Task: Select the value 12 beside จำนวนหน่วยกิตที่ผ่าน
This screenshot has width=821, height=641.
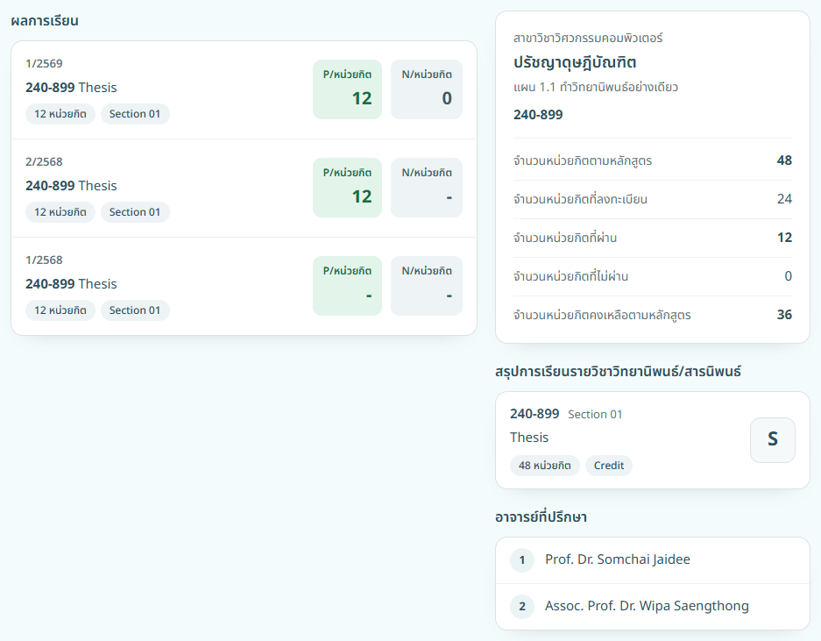Action: coord(784,238)
